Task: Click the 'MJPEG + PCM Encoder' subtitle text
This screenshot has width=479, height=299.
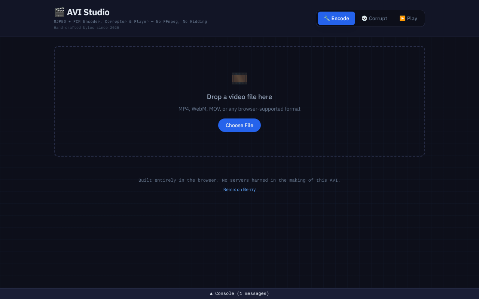Action: click(130, 22)
